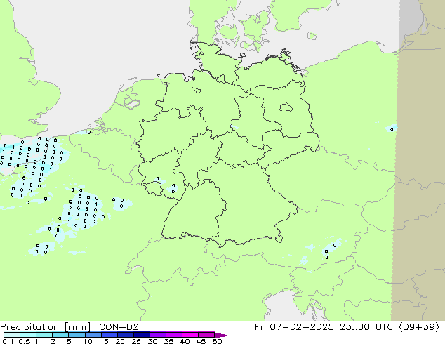Click the rain marker on the Dutch coast
445x344 pixels.
click(89, 131)
